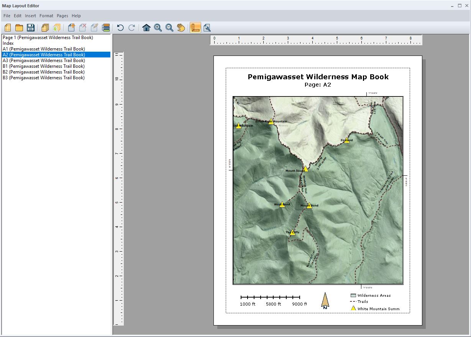
Task: Close the Map Layout Editor window
Action: (x=467, y=5)
